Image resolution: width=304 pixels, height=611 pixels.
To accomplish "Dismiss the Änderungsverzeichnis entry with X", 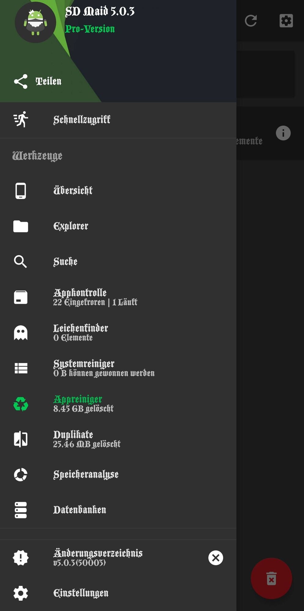I will [216, 558].
